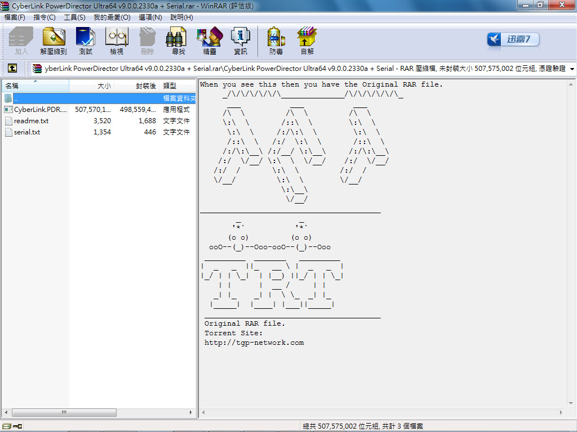Select the CyberLink.PDR... application file
The width and height of the screenshot is (577, 432).
(x=41, y=110)
